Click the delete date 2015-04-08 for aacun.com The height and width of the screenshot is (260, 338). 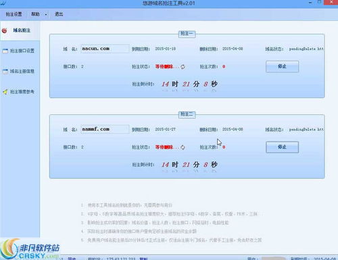233,49
